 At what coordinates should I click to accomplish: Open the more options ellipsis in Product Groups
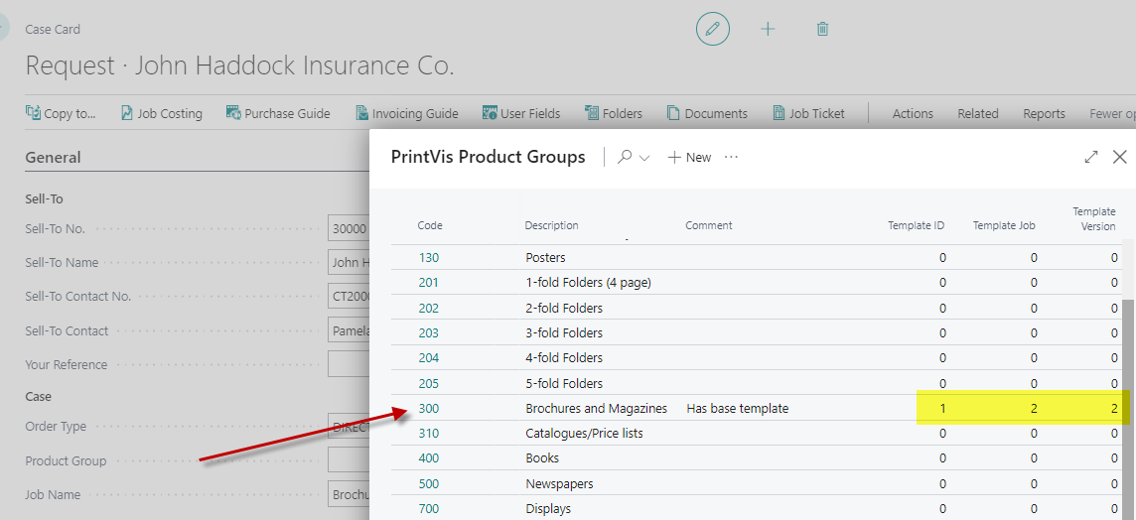click(731, 157)
